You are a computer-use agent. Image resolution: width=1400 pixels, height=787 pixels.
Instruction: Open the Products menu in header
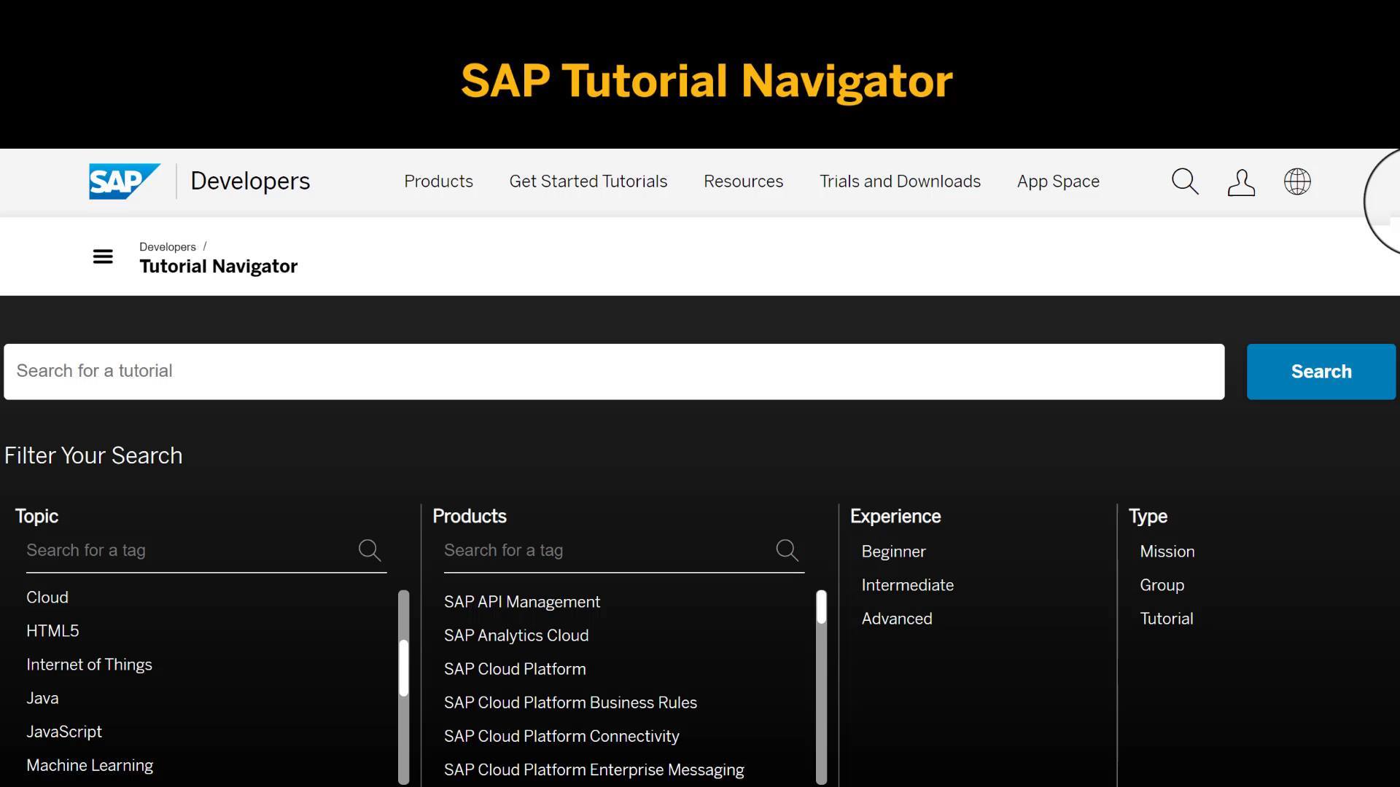[438, 181]
